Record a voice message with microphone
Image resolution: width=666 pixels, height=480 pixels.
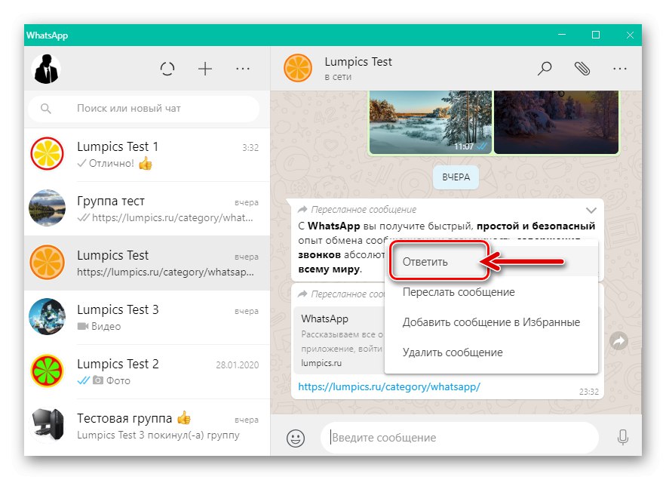click(x=623, y=437)
